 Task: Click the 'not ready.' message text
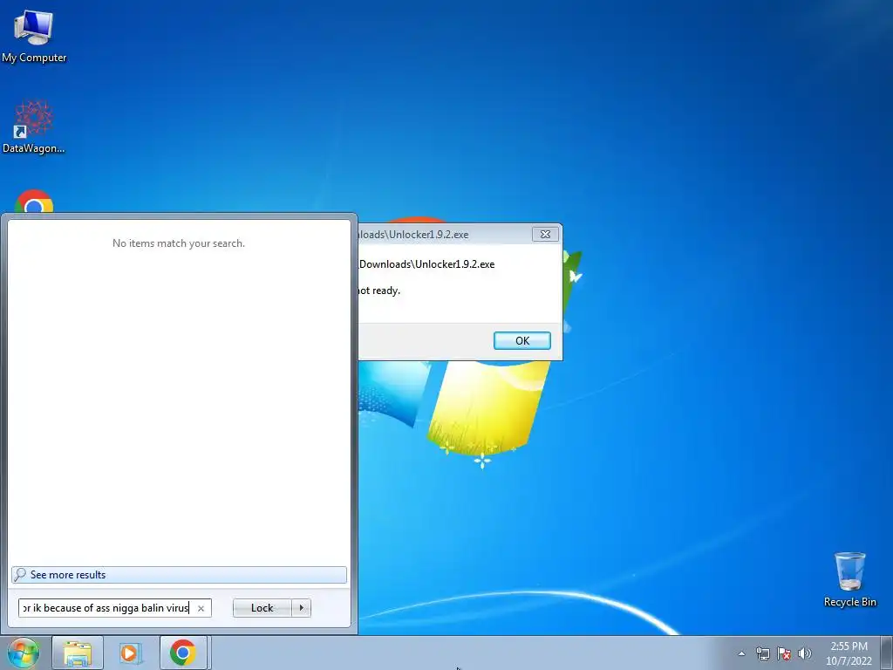coord(378,291)
